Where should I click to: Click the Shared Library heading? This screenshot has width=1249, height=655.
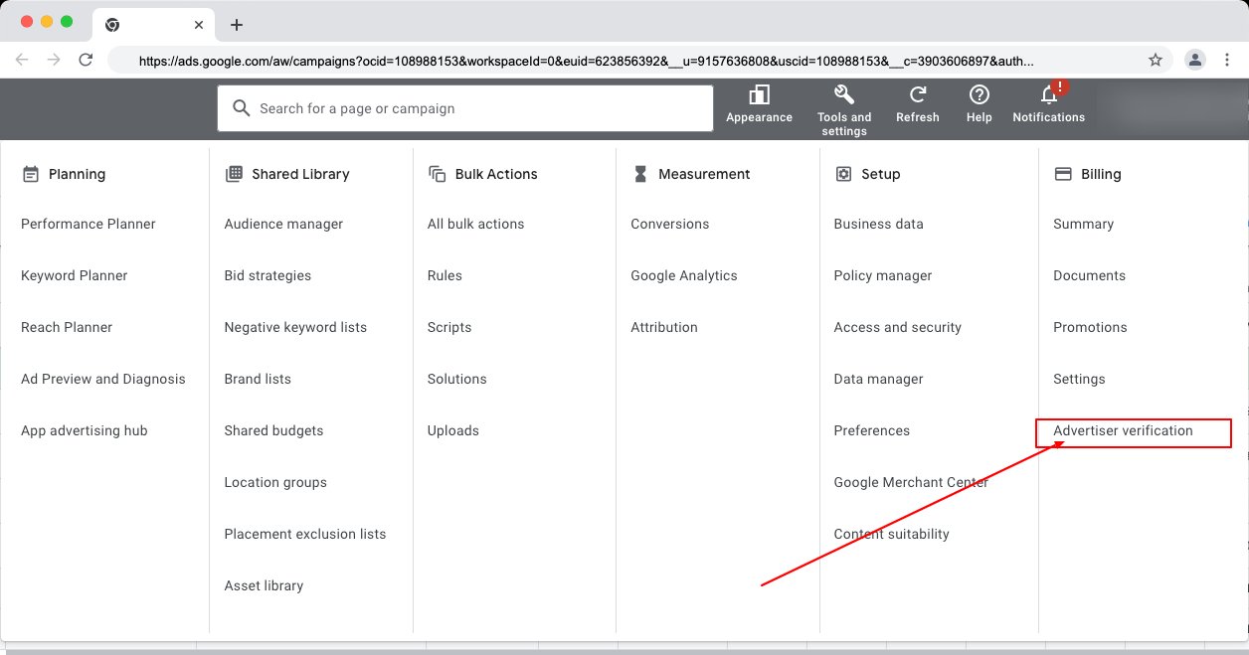click(300, 174)
